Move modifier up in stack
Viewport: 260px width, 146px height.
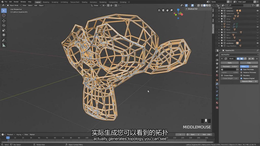tap(250, 59)
